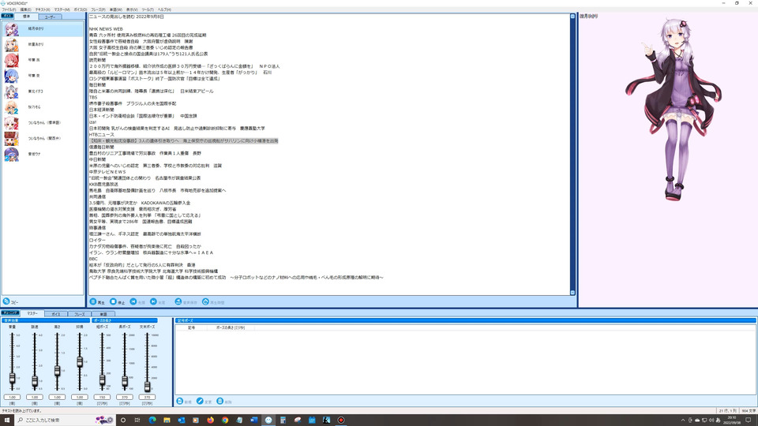Click Yuzuki Yukari character image
Viewport: 758px width, 426px height.
[674, 110]
